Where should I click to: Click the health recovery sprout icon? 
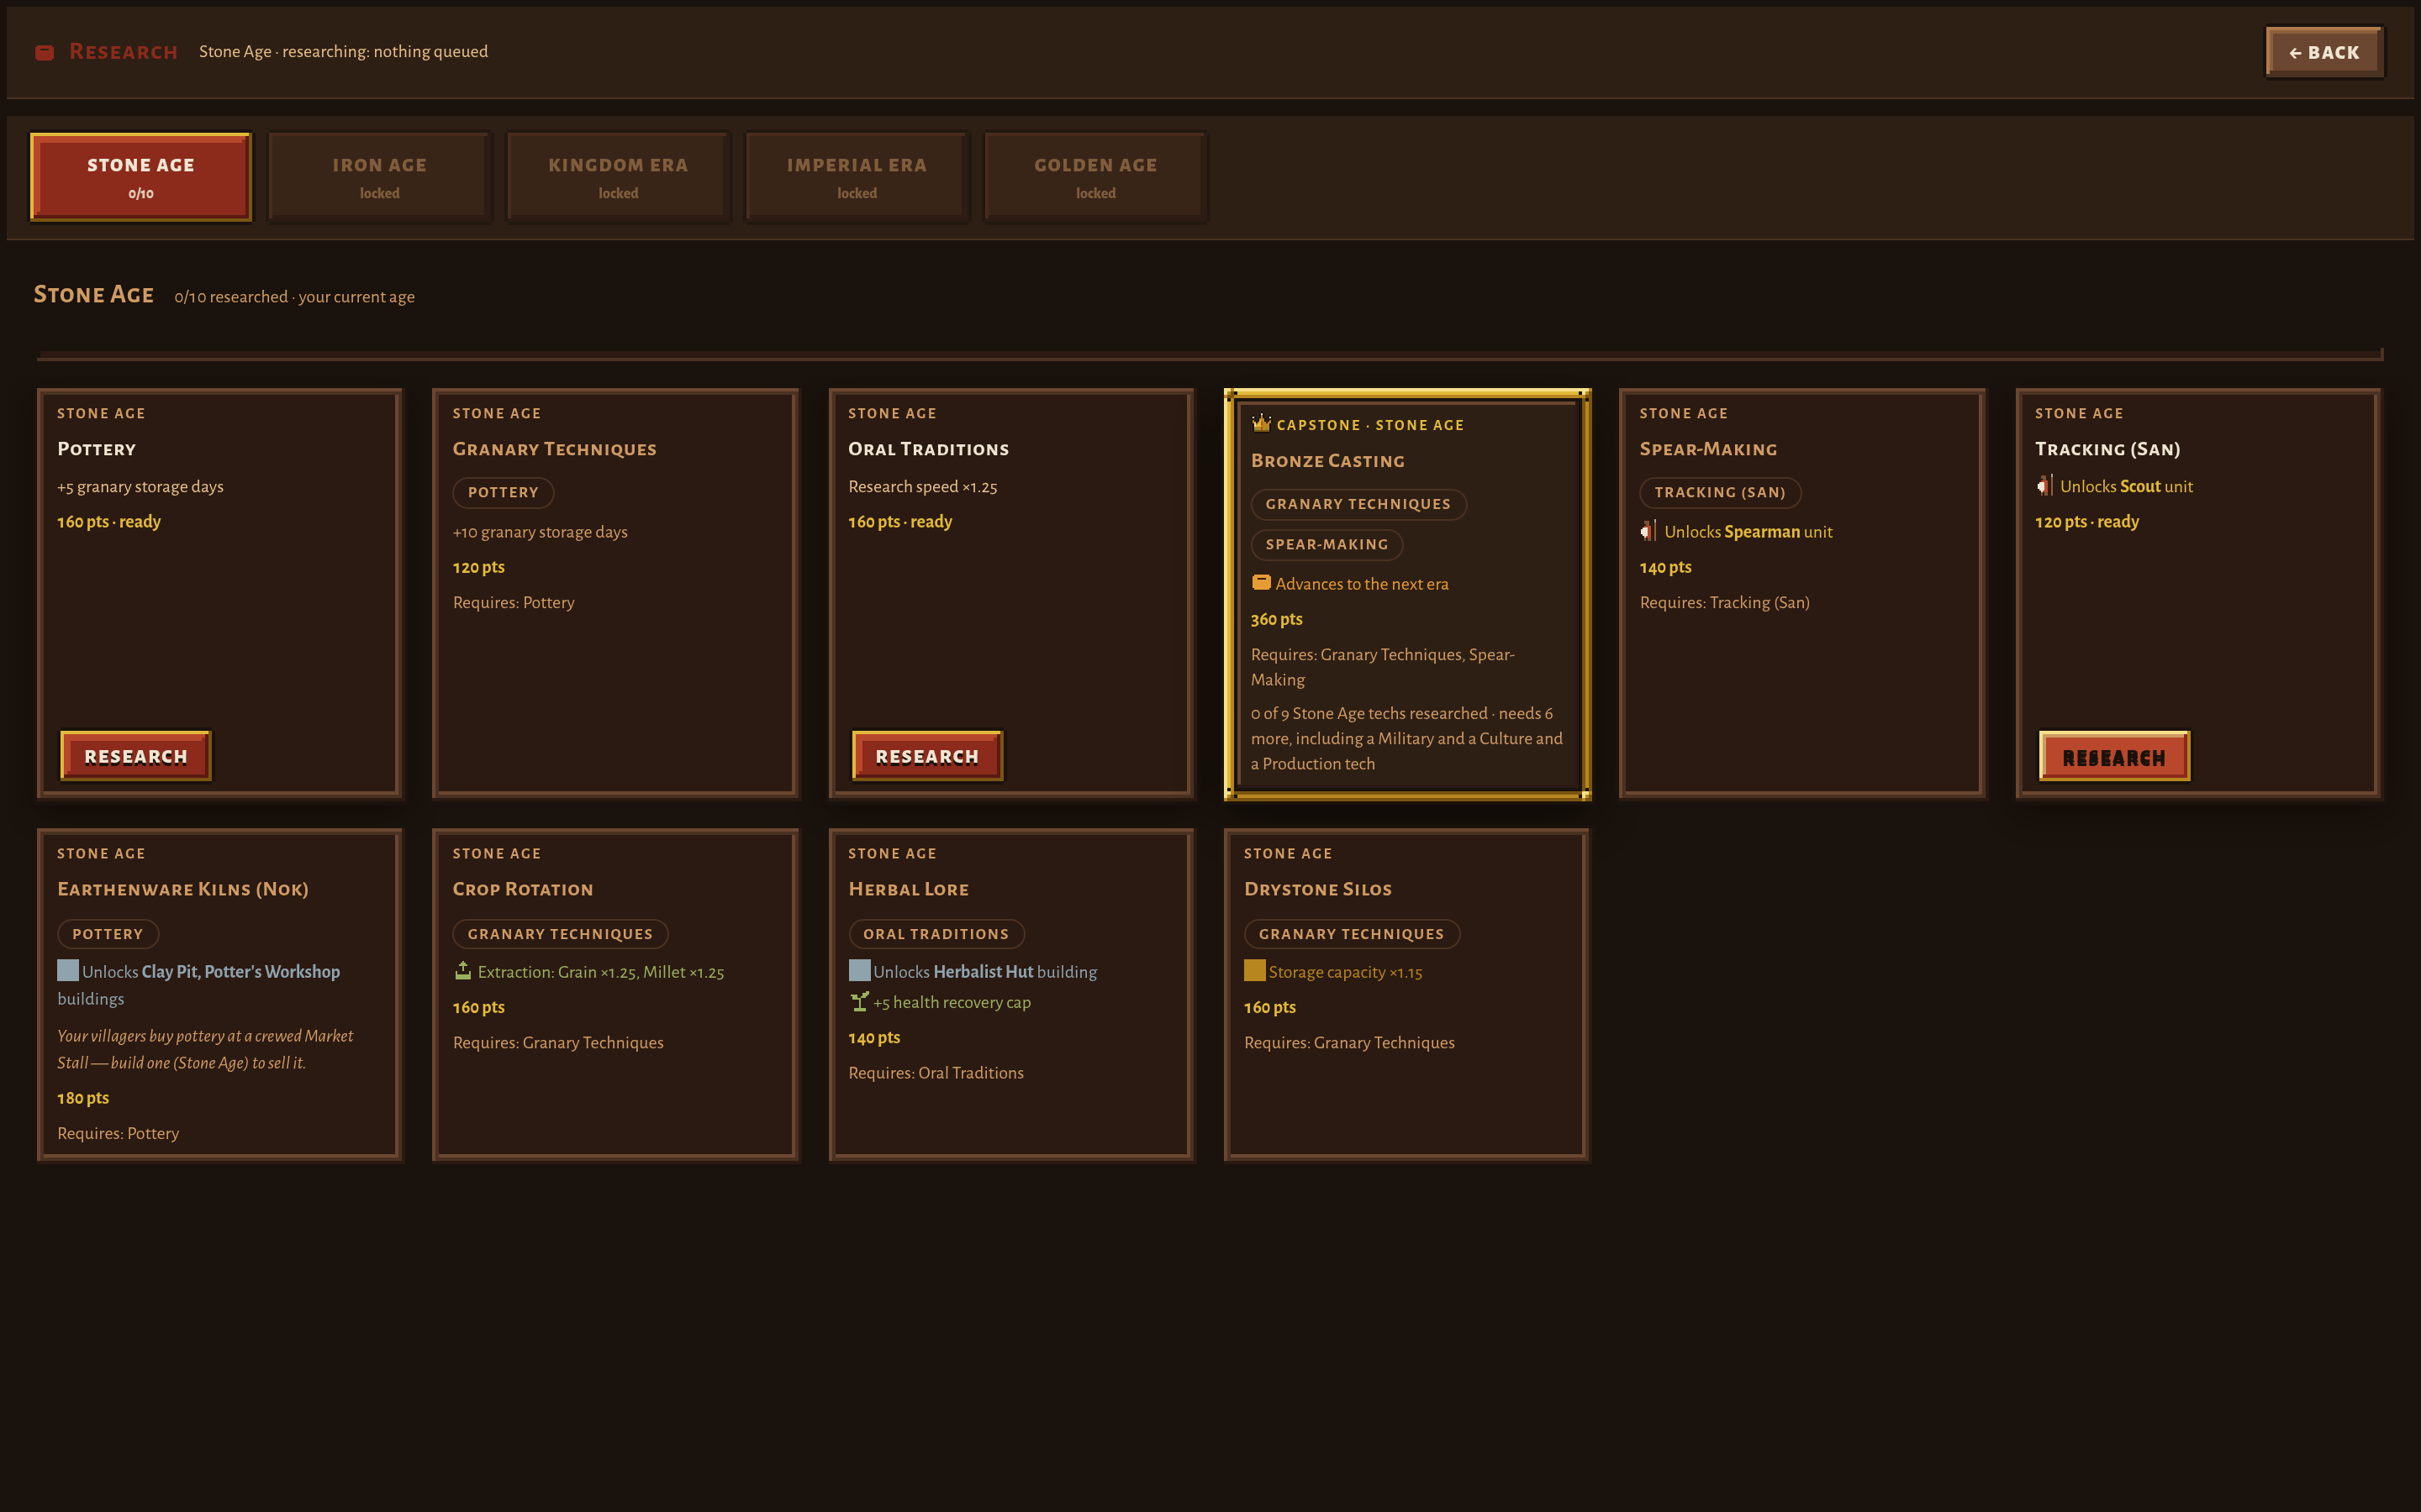coord(859,1001)
